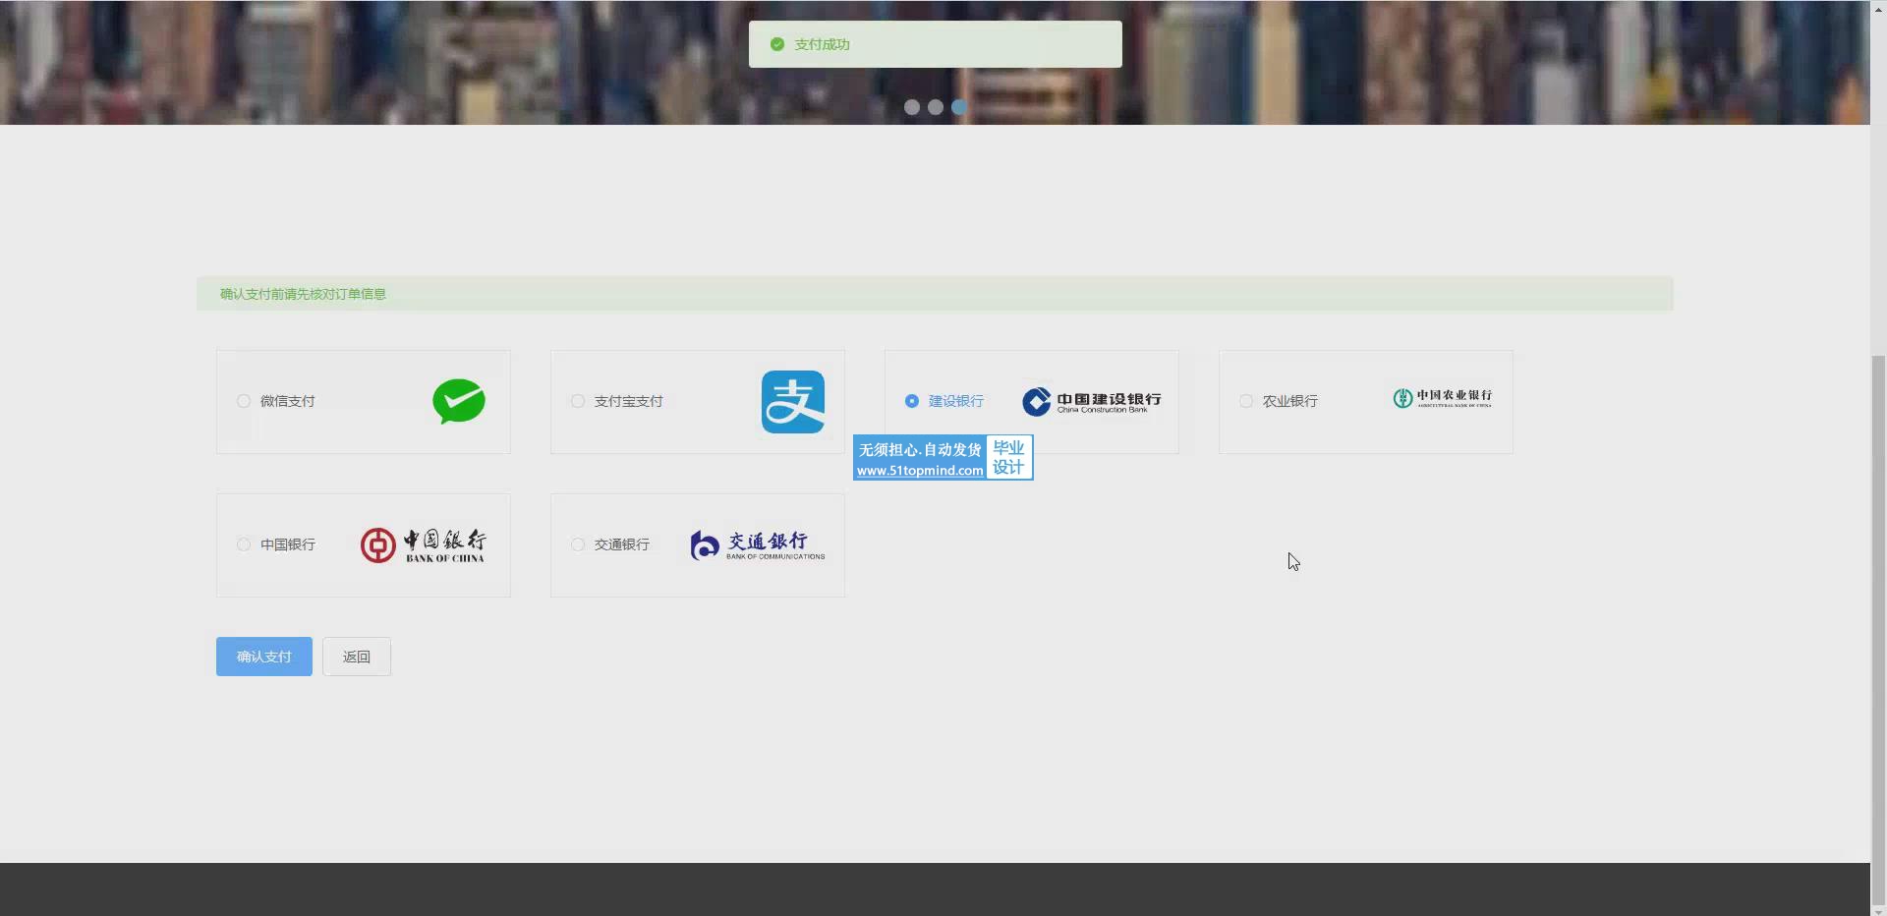Click the Bank of Communications logo
The image size is (1887, 916).
(758, 545)
